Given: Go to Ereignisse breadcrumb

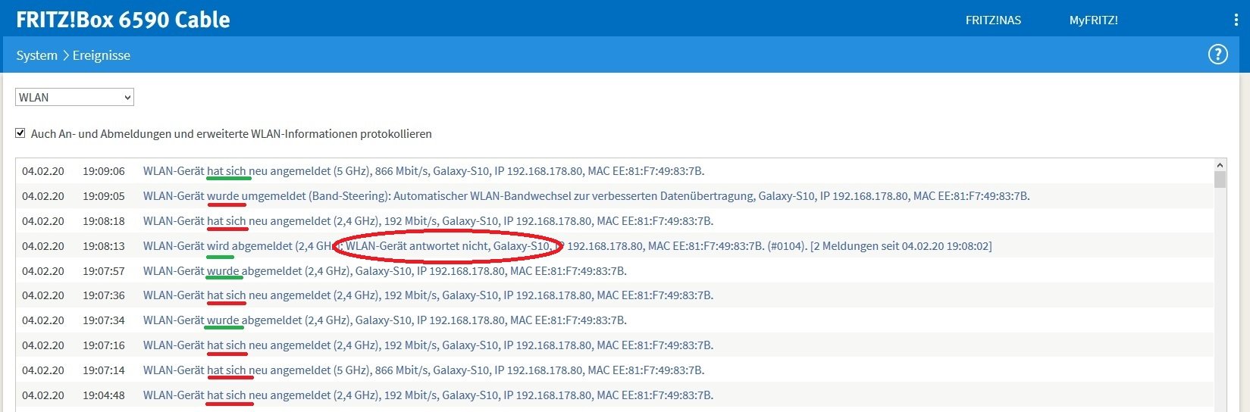Looking at the screenshot, I should coord(102,55).
